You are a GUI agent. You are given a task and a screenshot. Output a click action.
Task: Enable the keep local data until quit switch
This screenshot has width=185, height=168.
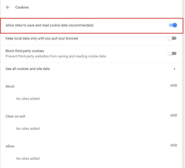[172, 38]
